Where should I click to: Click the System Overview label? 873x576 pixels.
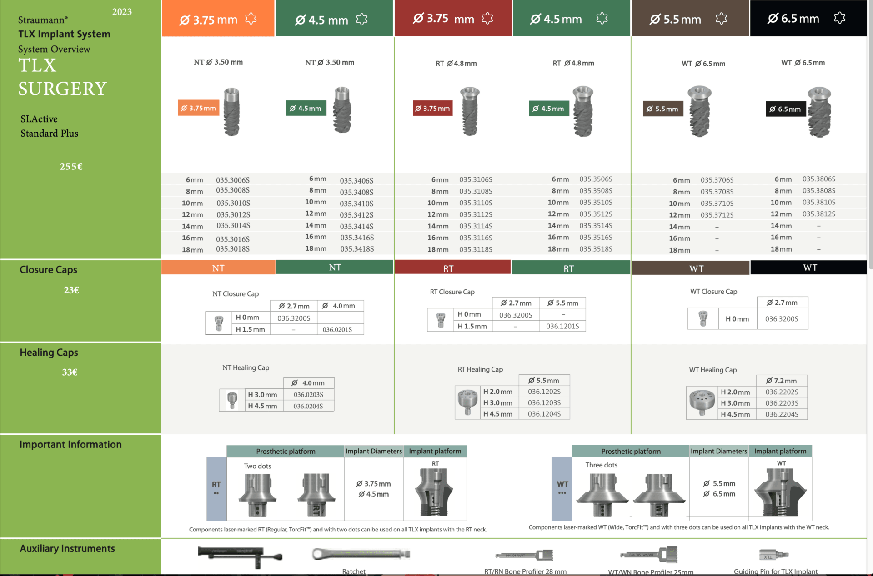54,49
